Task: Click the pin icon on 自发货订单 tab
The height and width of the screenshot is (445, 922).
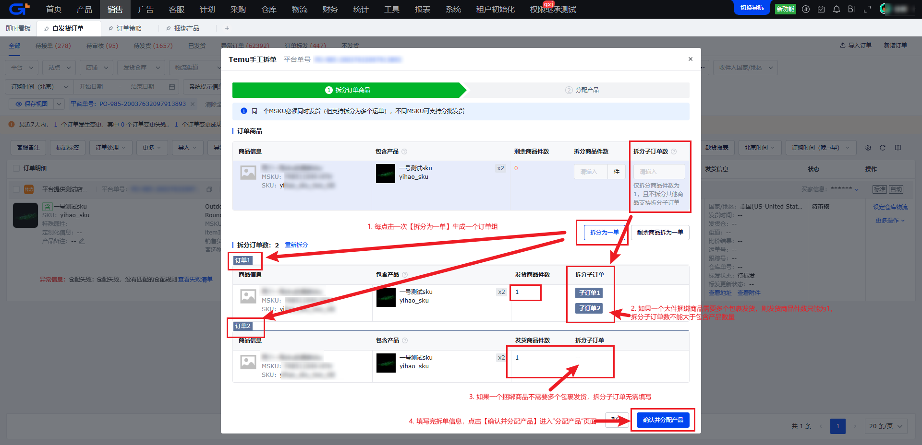Action: [x=47, y=28]
